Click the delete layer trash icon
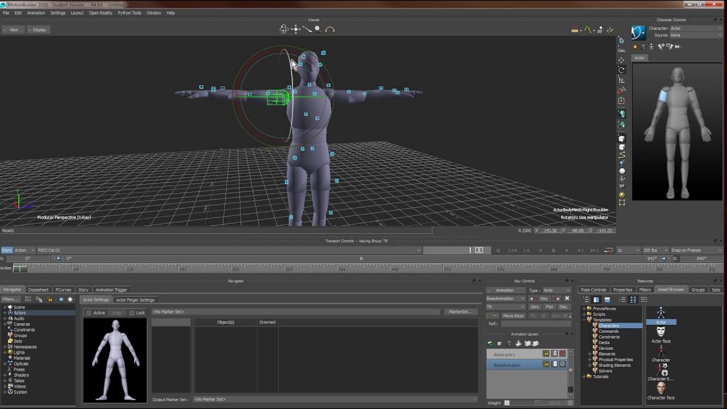This screenshot has height=409, width=727. 509,343
